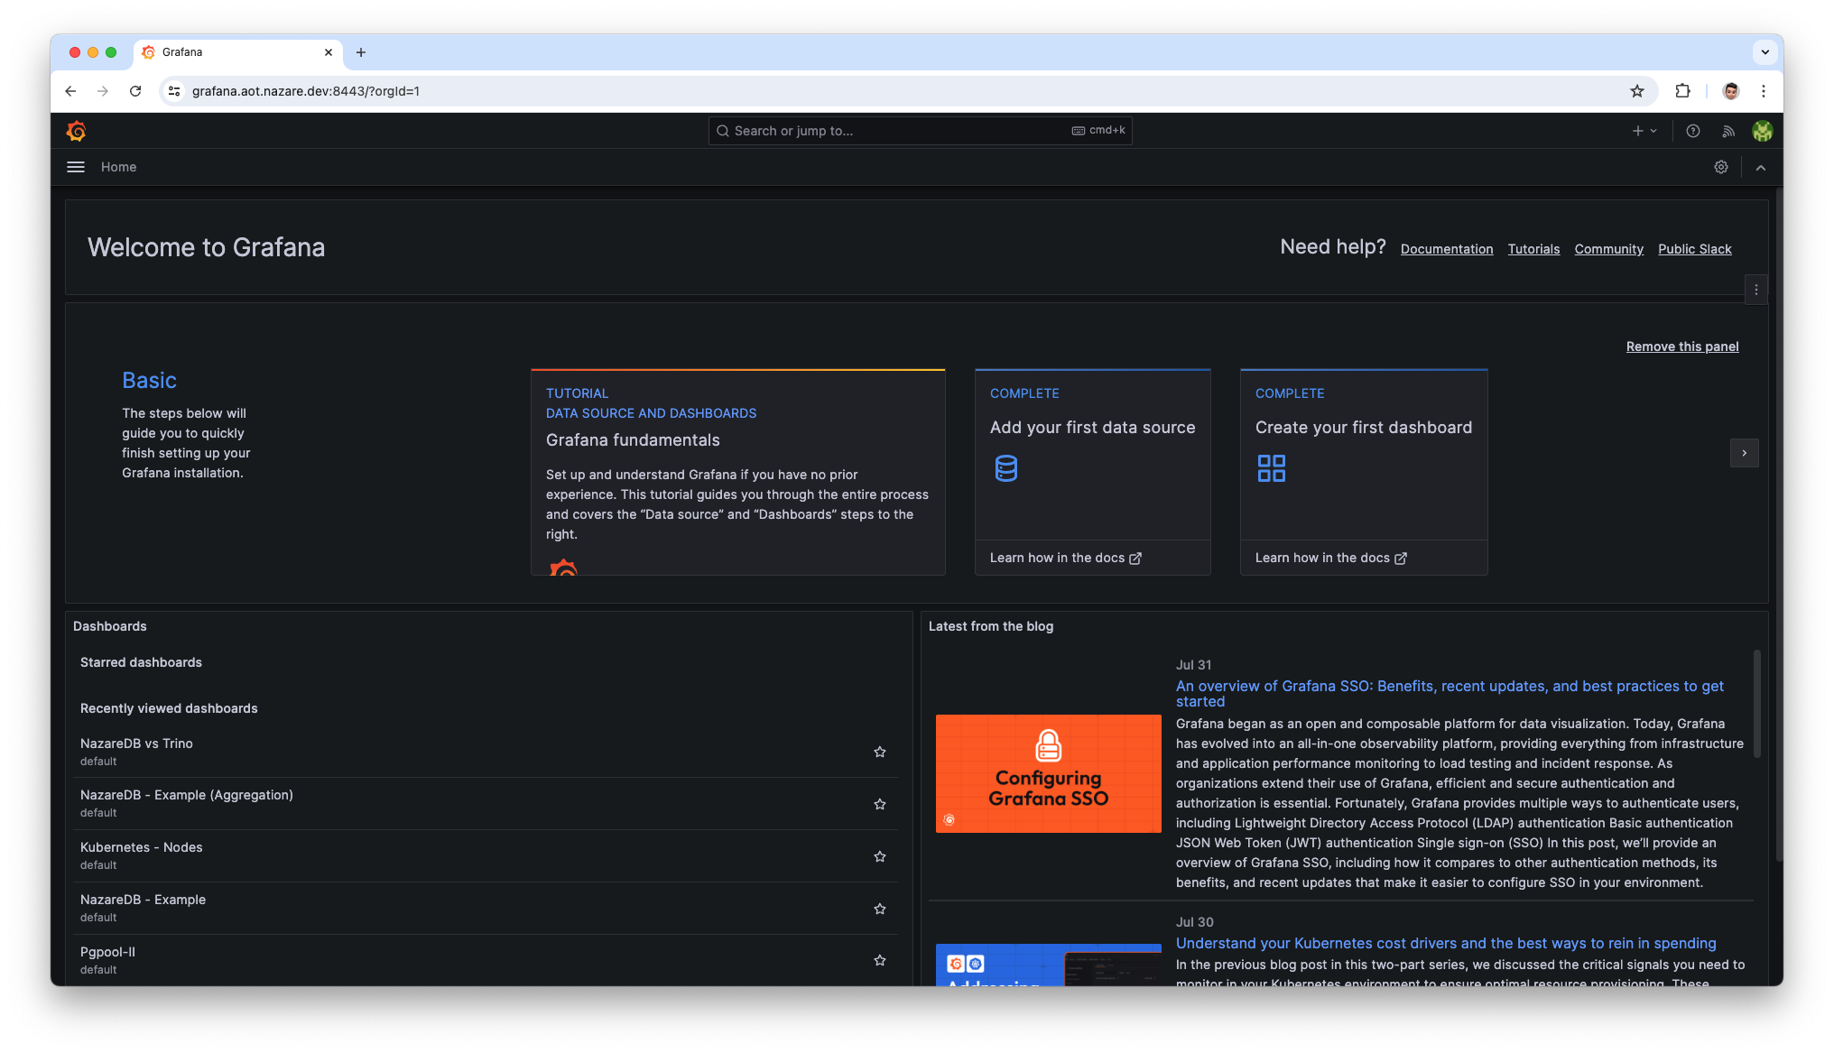This screenshot has height=1053, width=1834.
Task: Open NazareDB - Example (Aggregation) dashboard
Action: coord(187,795)
